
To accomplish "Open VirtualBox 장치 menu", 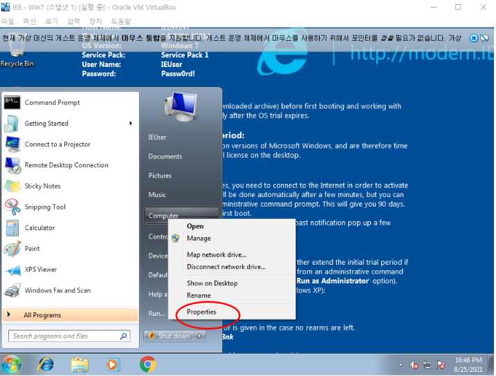I will tap(95, 21).
